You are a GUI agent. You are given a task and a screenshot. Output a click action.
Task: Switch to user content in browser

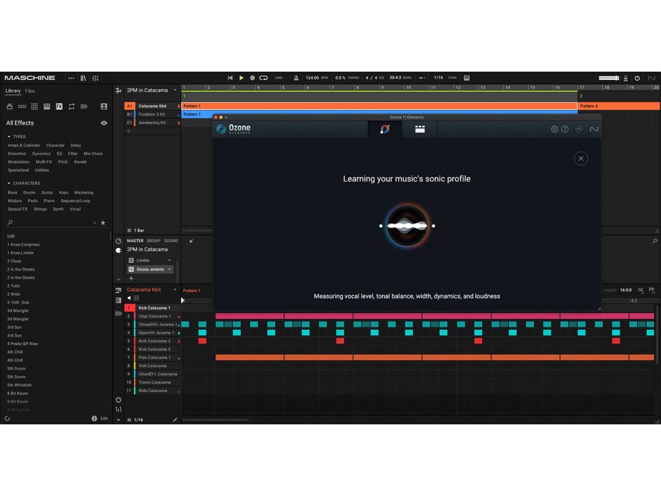pyautogui.click(x=104, y=107)
